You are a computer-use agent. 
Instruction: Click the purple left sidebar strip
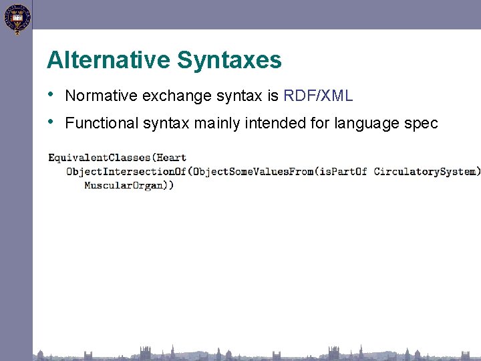[x=16, y=197]
